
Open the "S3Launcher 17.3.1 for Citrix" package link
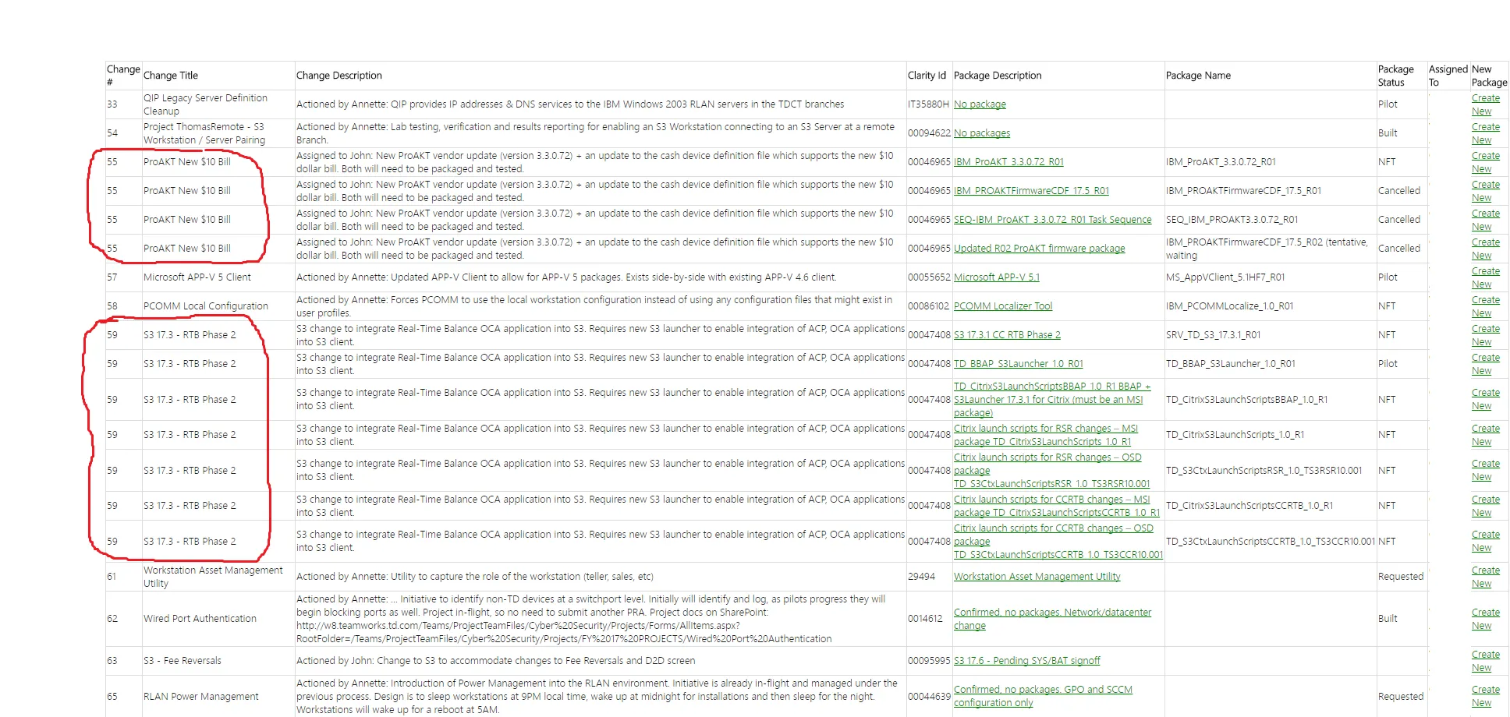(x=1052, y=400)
